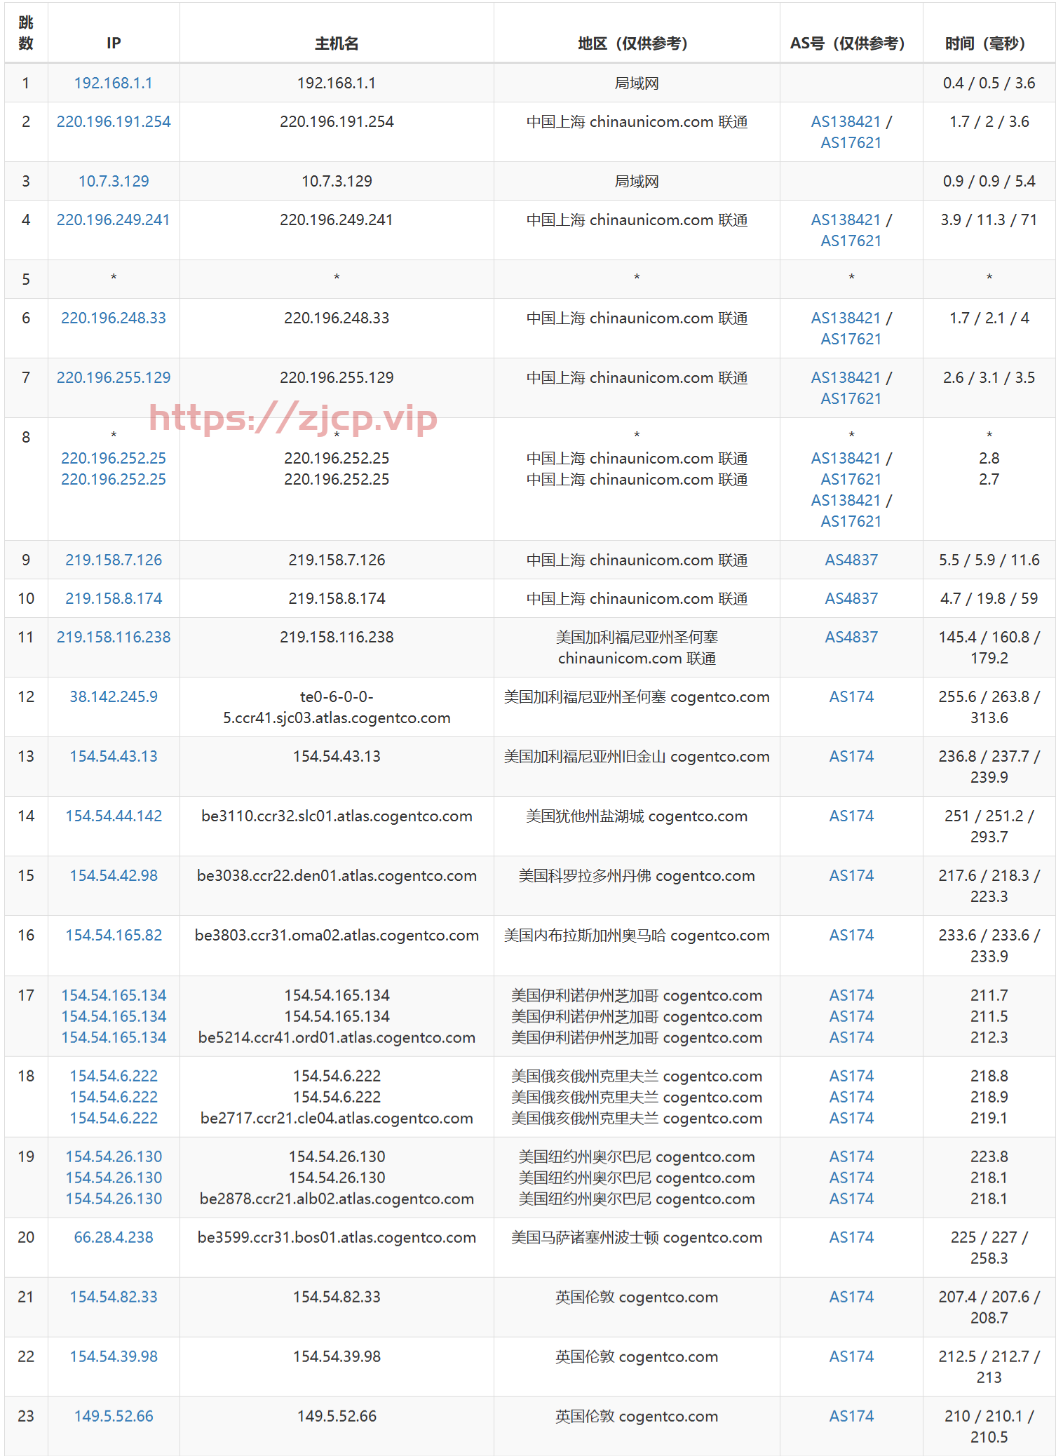This screenshot has width=1056, height=1456.
Task: Select hostname be3803.ccr31.oma02.atlas.cogentco.com
Action: 337,935
